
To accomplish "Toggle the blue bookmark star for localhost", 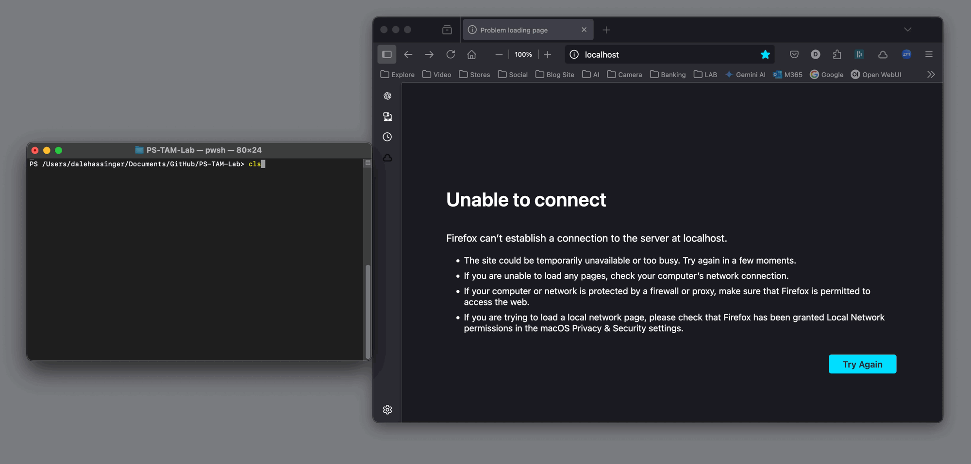I will [765, 54].
